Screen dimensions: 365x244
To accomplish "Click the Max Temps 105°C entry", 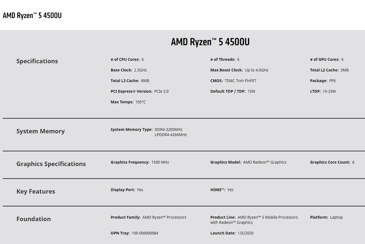I will [128, 102].
